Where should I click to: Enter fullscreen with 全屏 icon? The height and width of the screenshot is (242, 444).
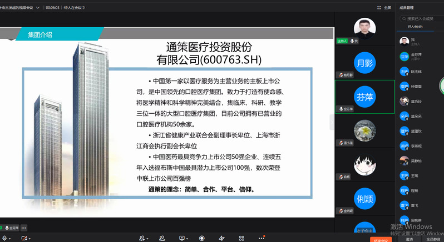pyautogui.click(x=384, y=8)
